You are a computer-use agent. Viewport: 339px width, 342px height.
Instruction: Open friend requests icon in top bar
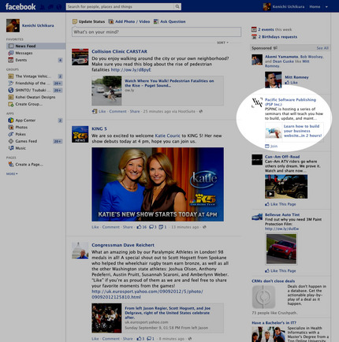pyautogui.click(x=43, y=7)
